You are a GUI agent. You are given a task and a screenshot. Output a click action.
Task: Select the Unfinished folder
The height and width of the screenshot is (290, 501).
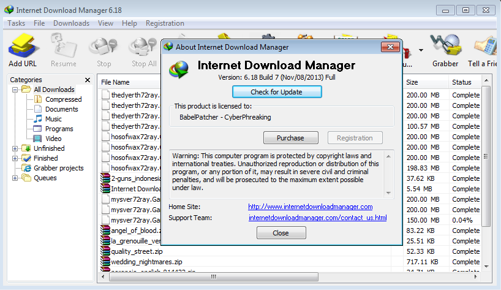49,148
